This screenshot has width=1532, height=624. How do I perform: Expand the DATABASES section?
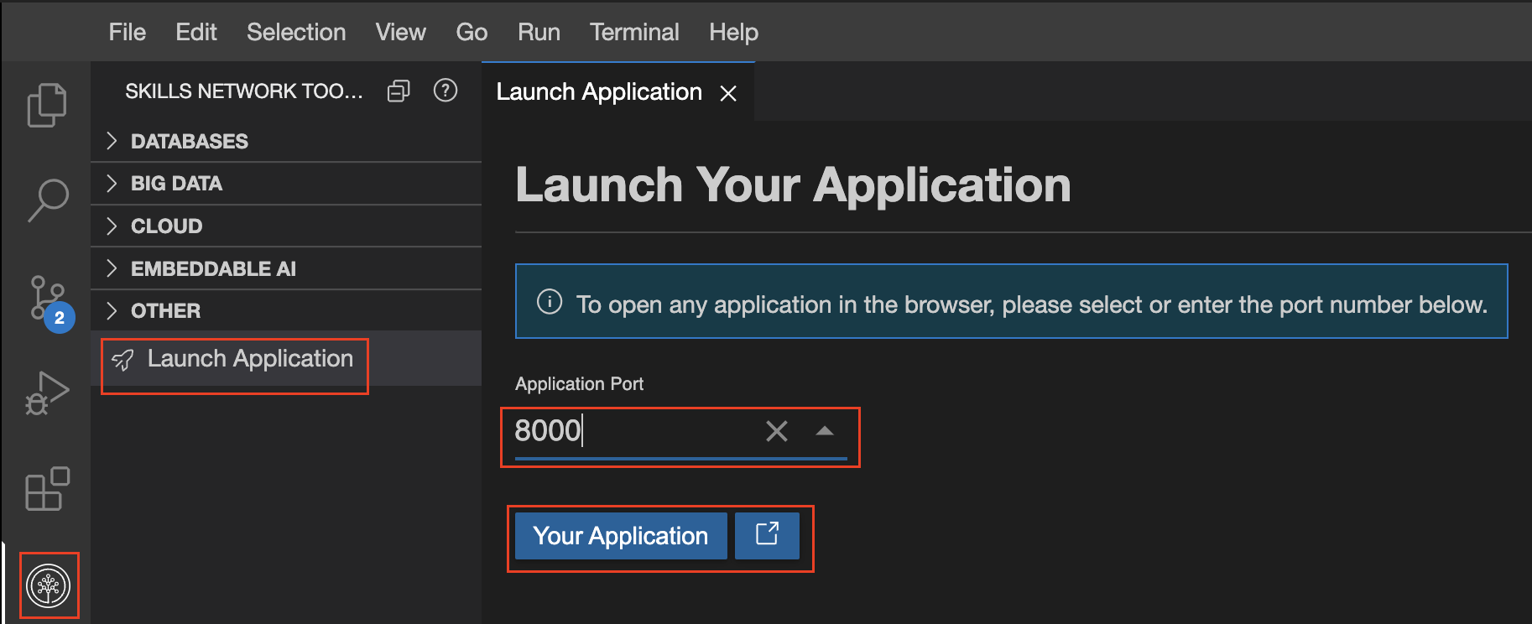(286, 141)
